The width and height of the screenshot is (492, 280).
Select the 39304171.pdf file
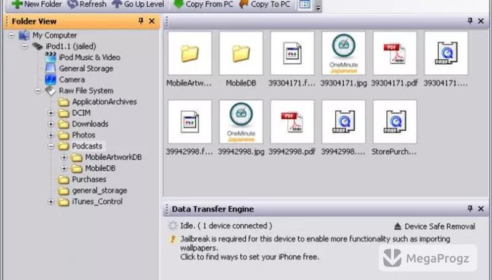point(395,53)
